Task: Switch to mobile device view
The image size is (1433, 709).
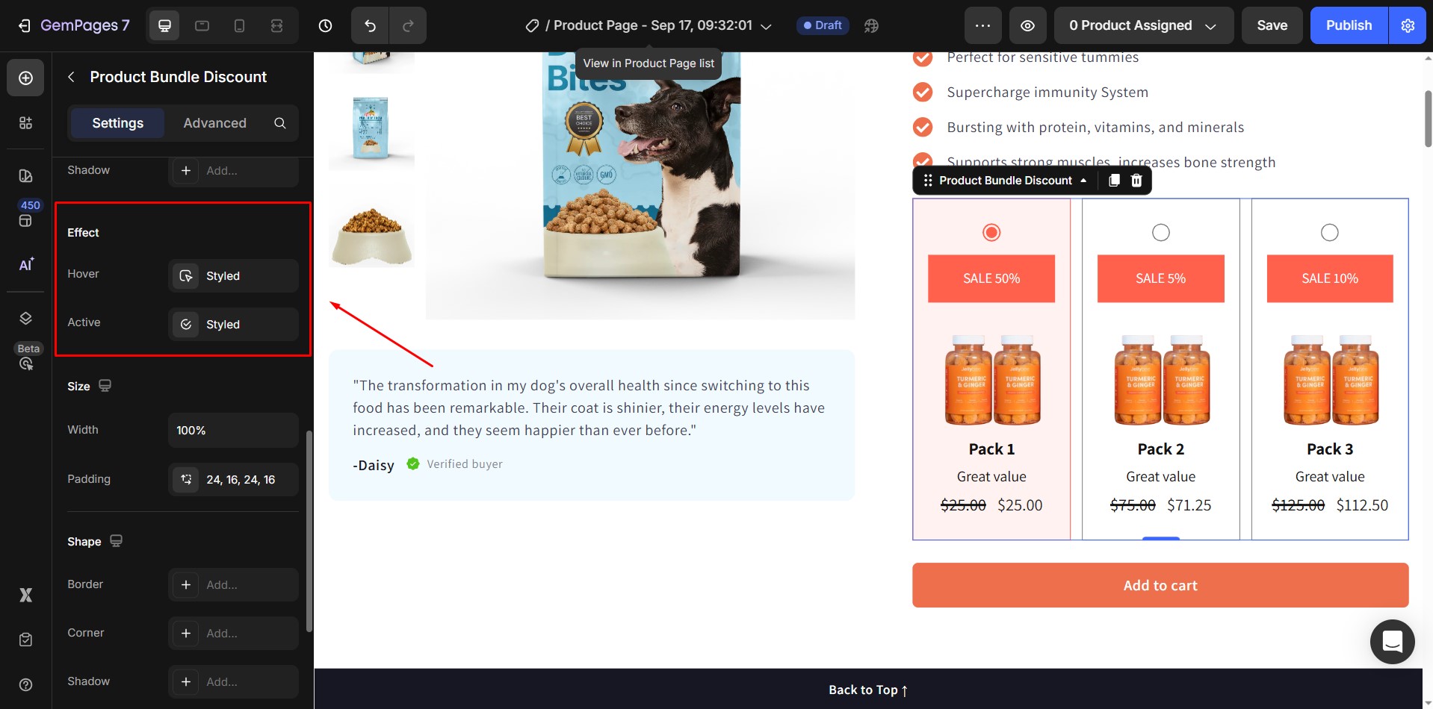Action: [239, 26]
